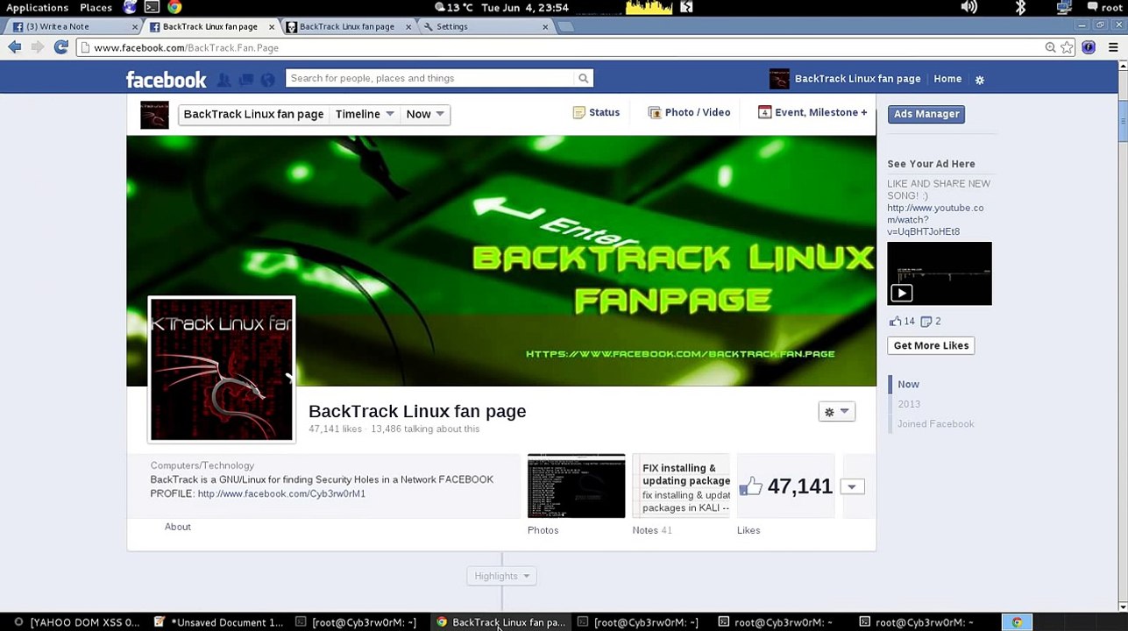Open Facebook friend requests icon

(x=224, y=80)
